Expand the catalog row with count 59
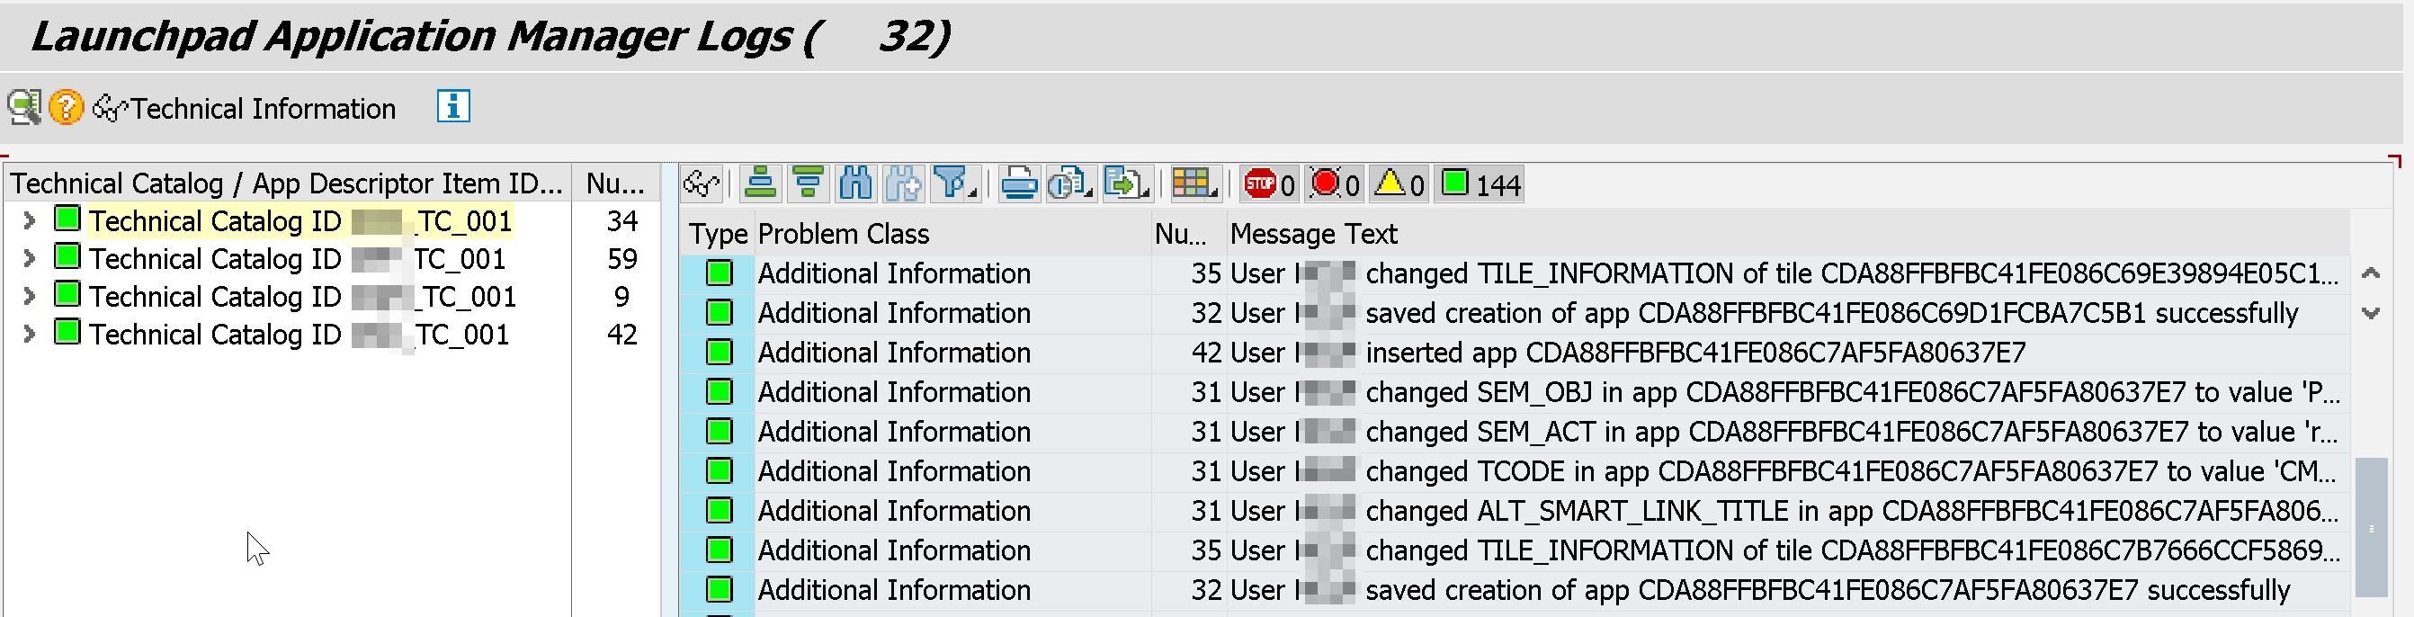 [29, 258]
